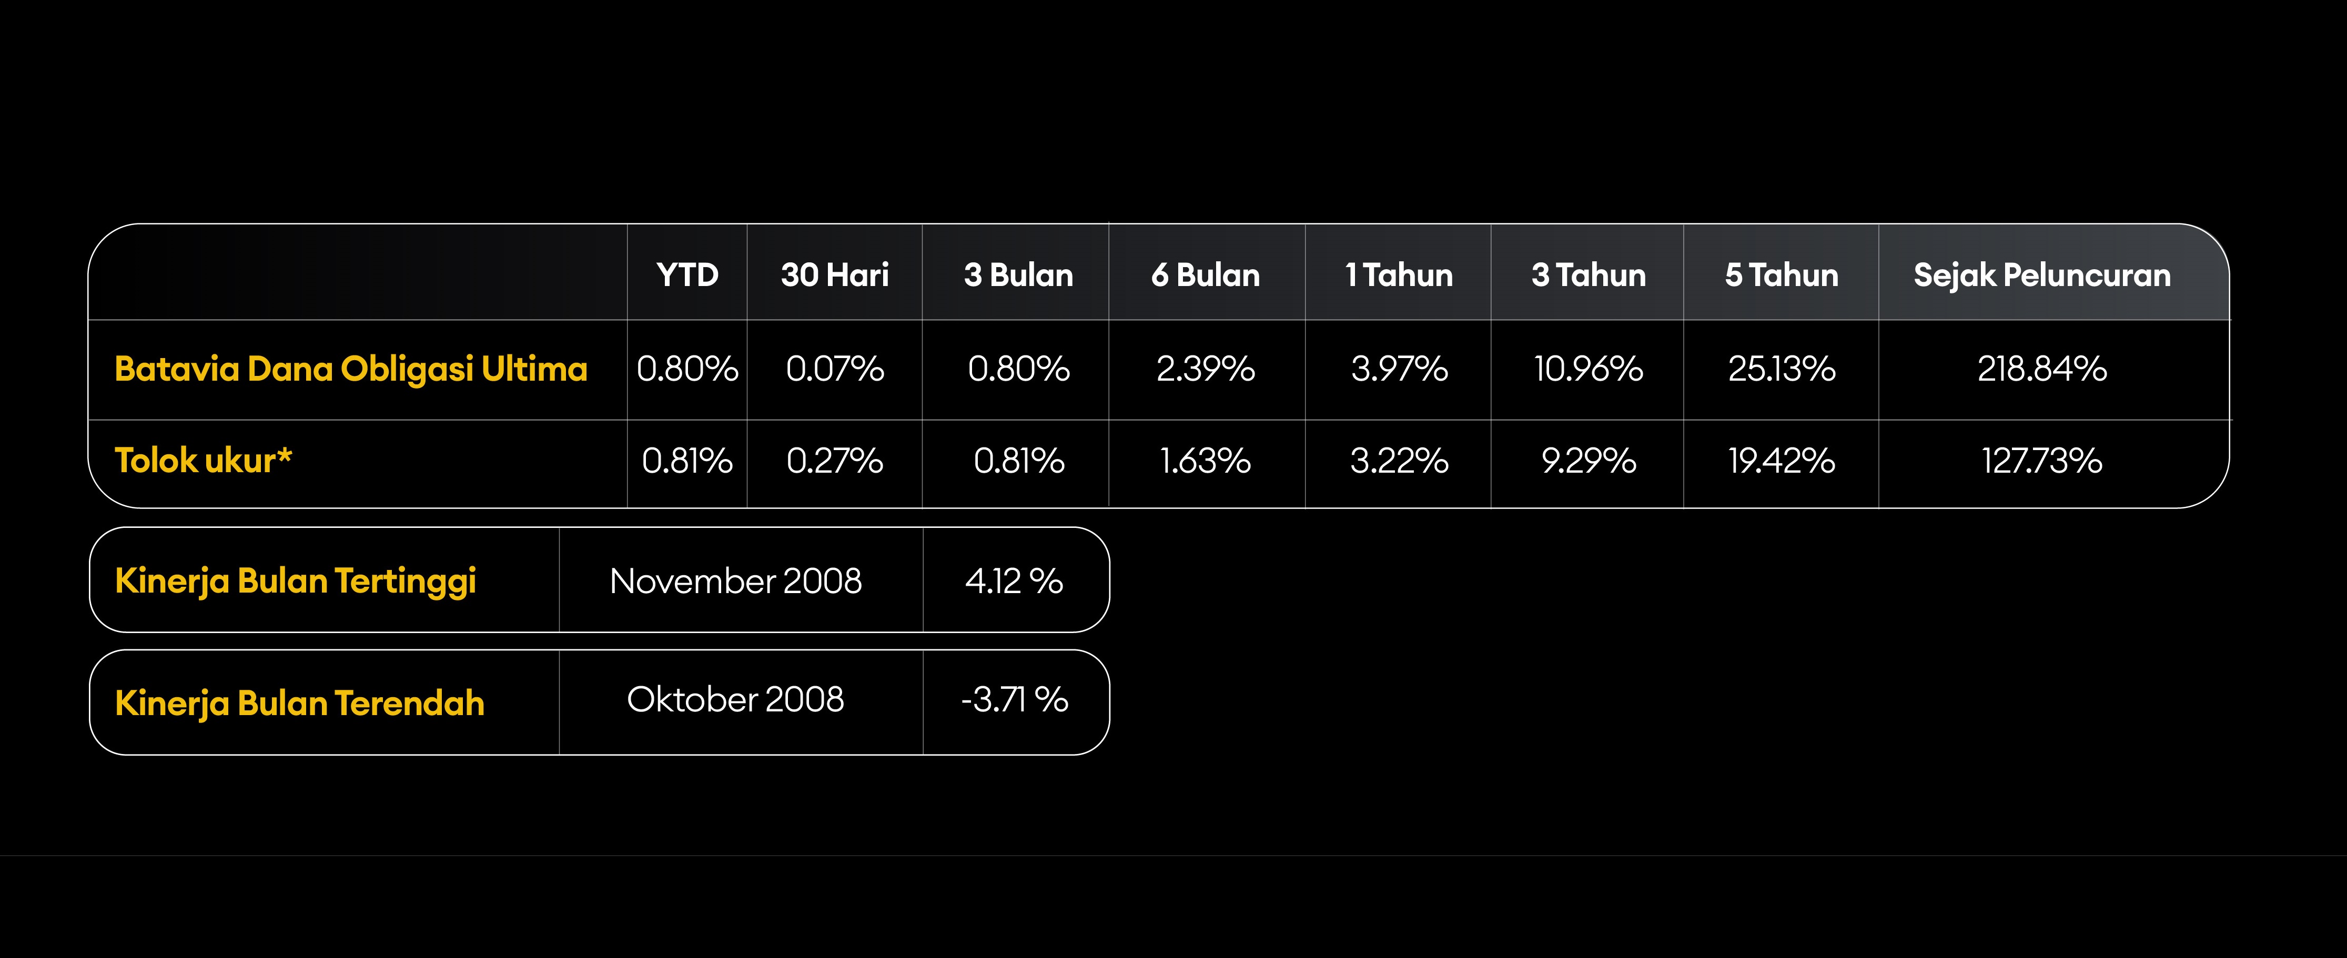
Task: Click the 3 Bulan column header
Action: [x=1018, y=275]
